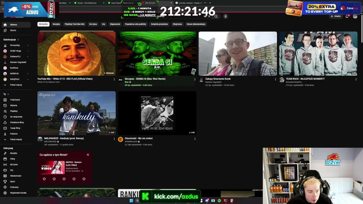Open the Calculator from the taskbar
The width and height of the screenshot is (363, 204).
tap(232, 201)
